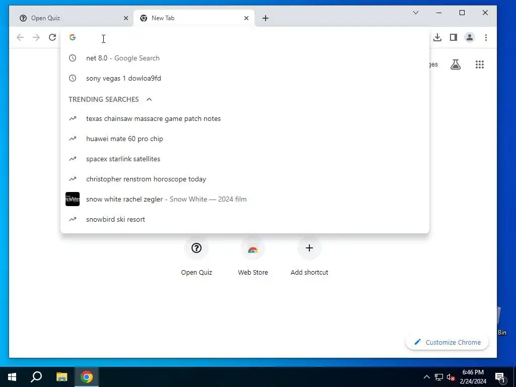This screenshot has height=387, width=516.
Task: Open the muted volume tray icon
Action: 450,377
